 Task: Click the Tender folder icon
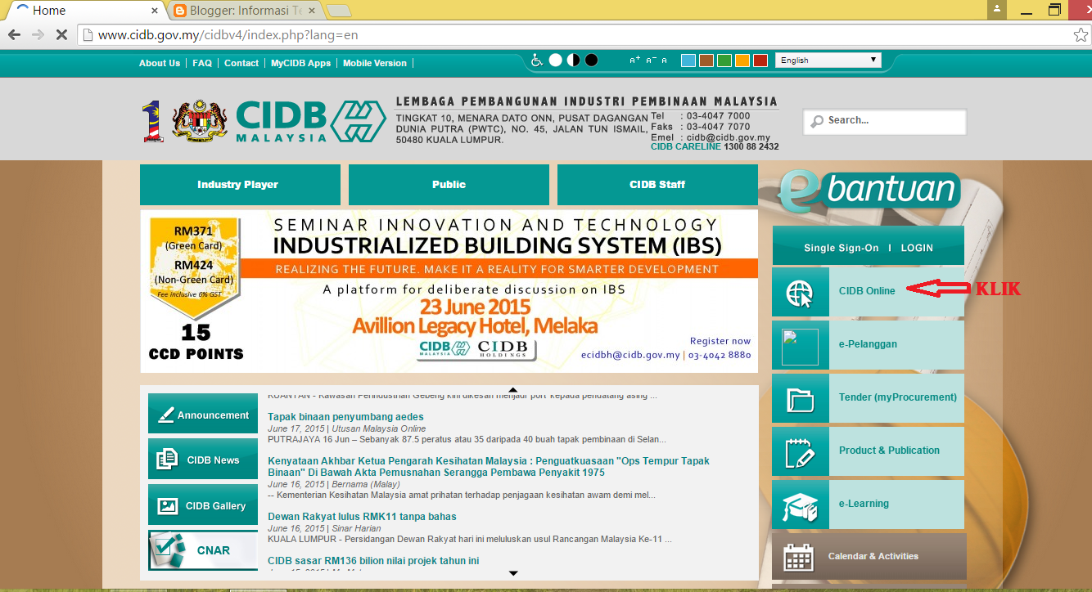tap(800, 399)
